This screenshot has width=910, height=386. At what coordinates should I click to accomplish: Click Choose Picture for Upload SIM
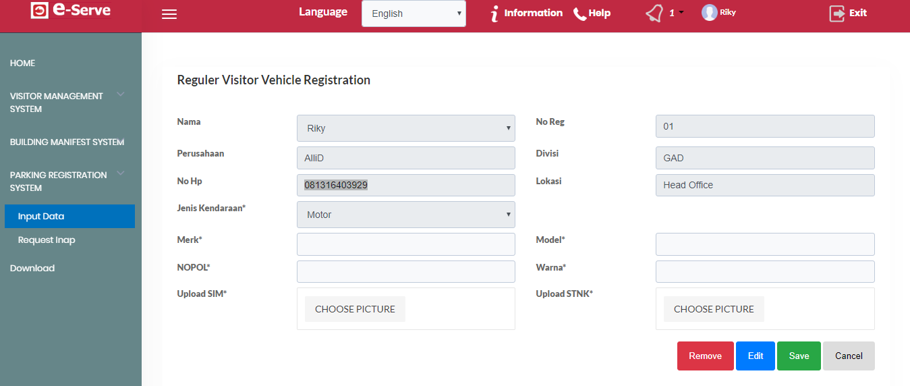355,309
